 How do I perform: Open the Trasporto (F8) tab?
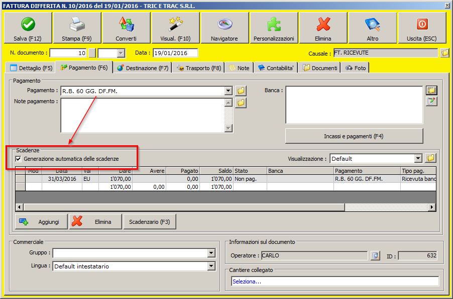tap(198, 68)
